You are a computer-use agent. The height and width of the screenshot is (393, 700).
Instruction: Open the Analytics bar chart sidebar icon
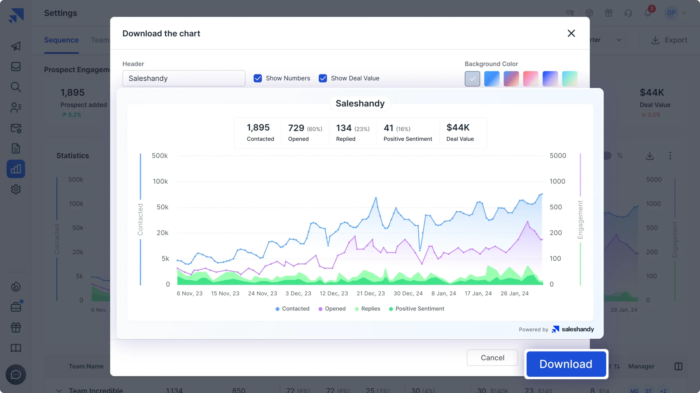(16, 169)
